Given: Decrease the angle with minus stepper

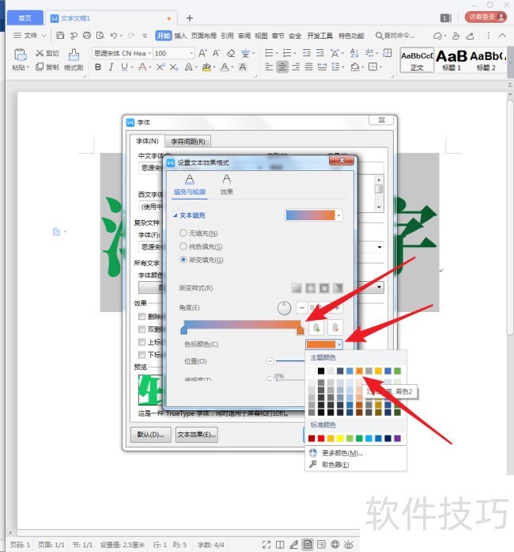Looking at the screenshot, I should pos(301,308).
